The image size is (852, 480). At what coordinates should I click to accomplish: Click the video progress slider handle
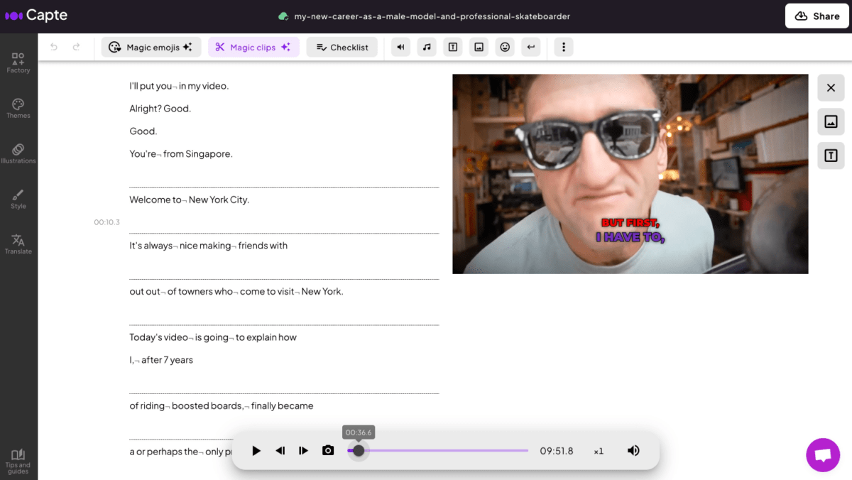click(359, 450)
